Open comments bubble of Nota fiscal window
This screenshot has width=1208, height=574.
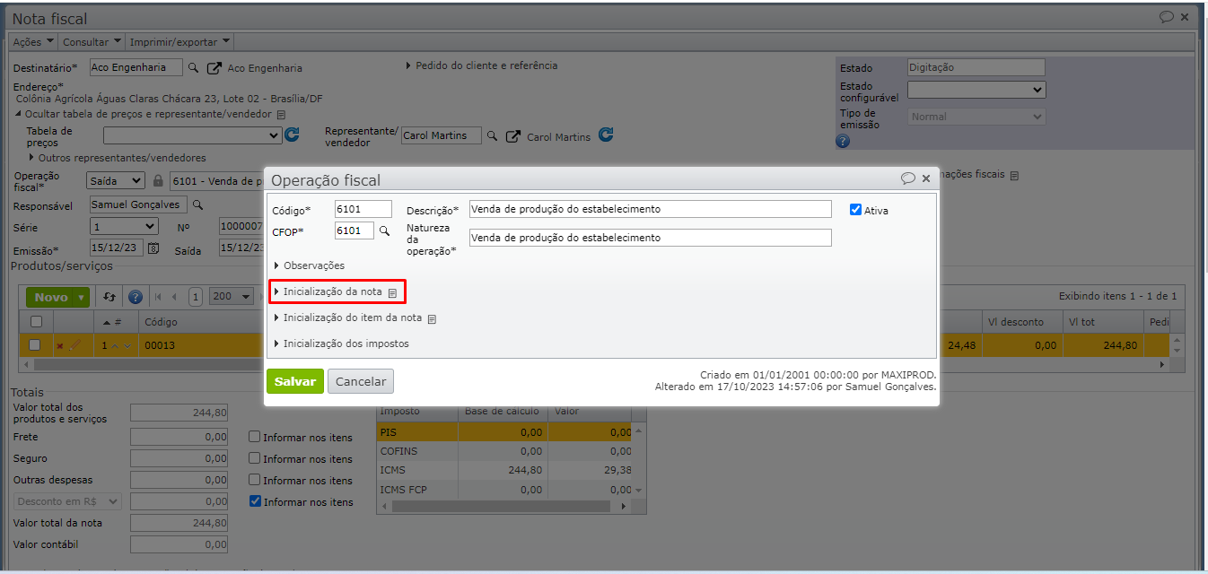[x=1167, y=16]
